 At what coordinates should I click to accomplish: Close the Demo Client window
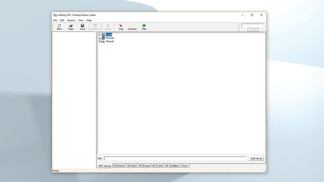click(261, 15)
